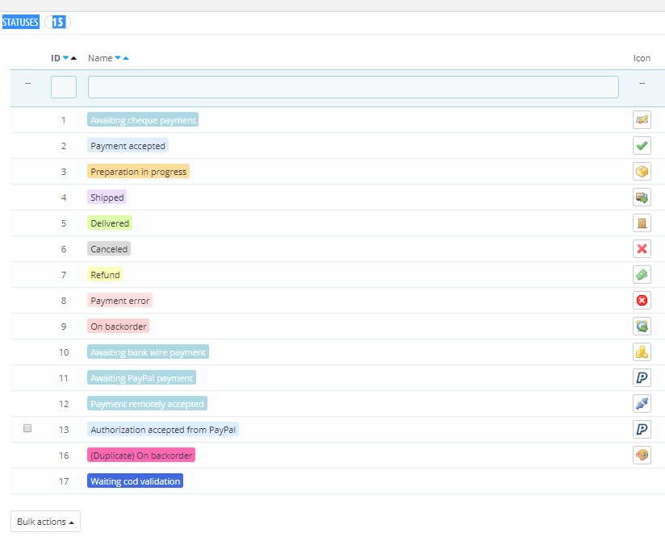This screenshot has width=665, height=541.
Task: Click the box icon for Preparation in progress
Action: pos(642,172)
